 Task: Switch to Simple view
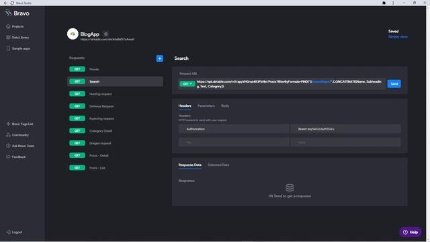coord(398,36)
